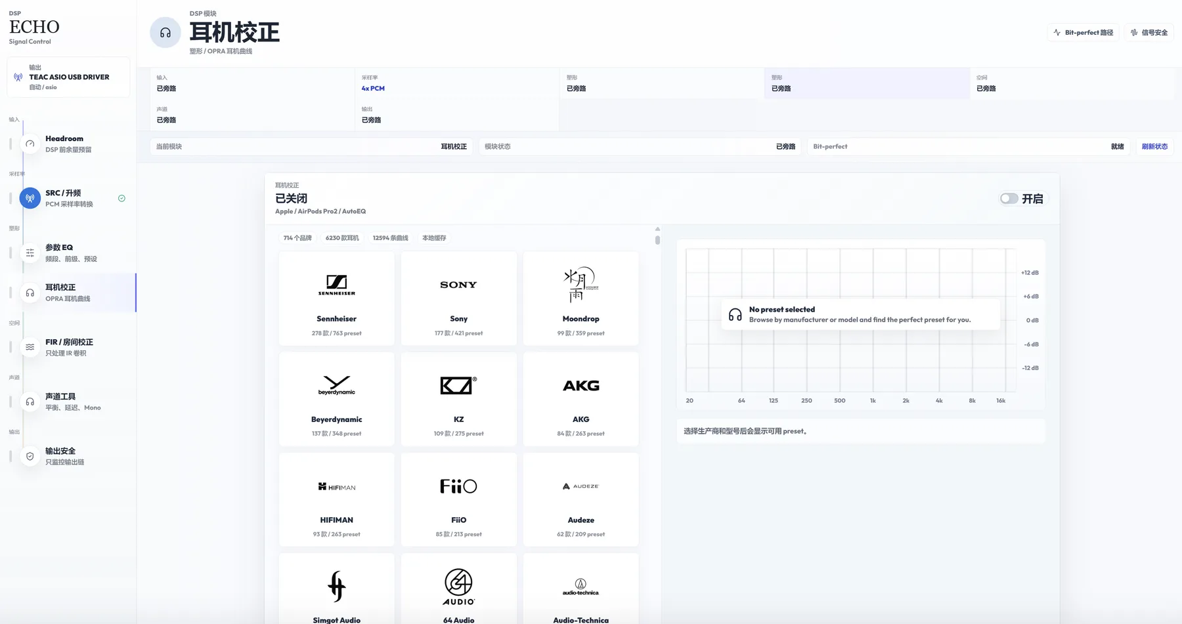Click the 714 个品牌 chip
Viewport: 1182px width, 624px height.
point(297,238)
